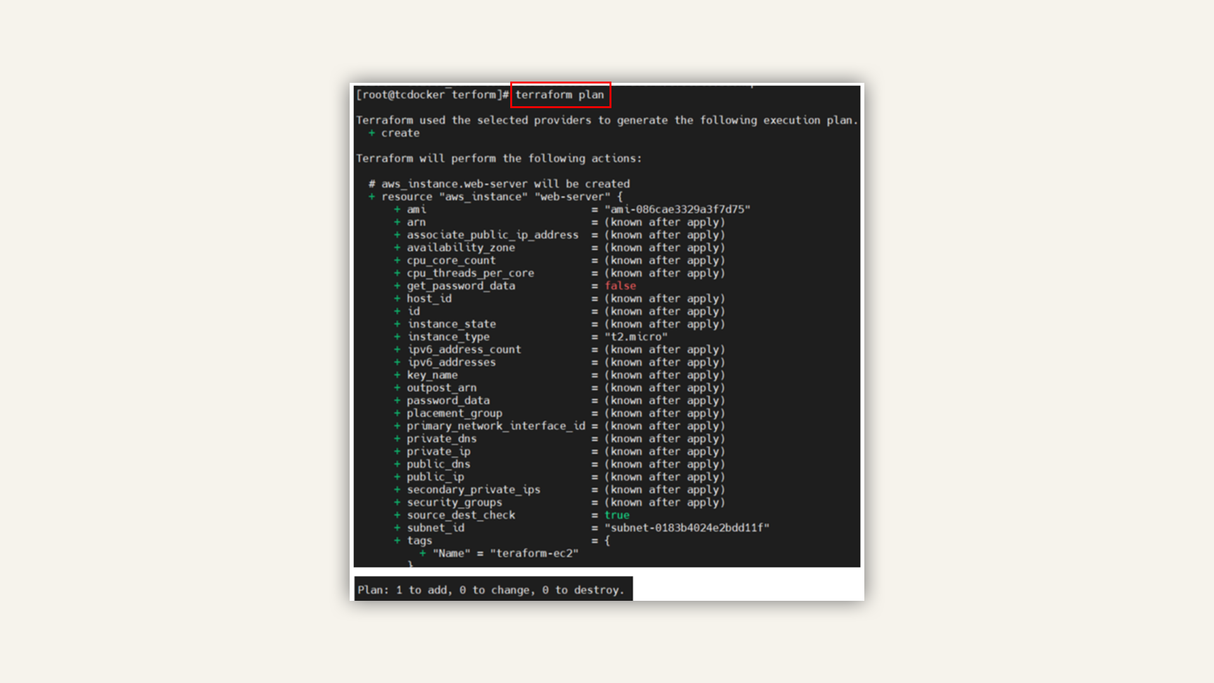Click "(known after apply)" in the key_name row

click(x=665, y=375)
